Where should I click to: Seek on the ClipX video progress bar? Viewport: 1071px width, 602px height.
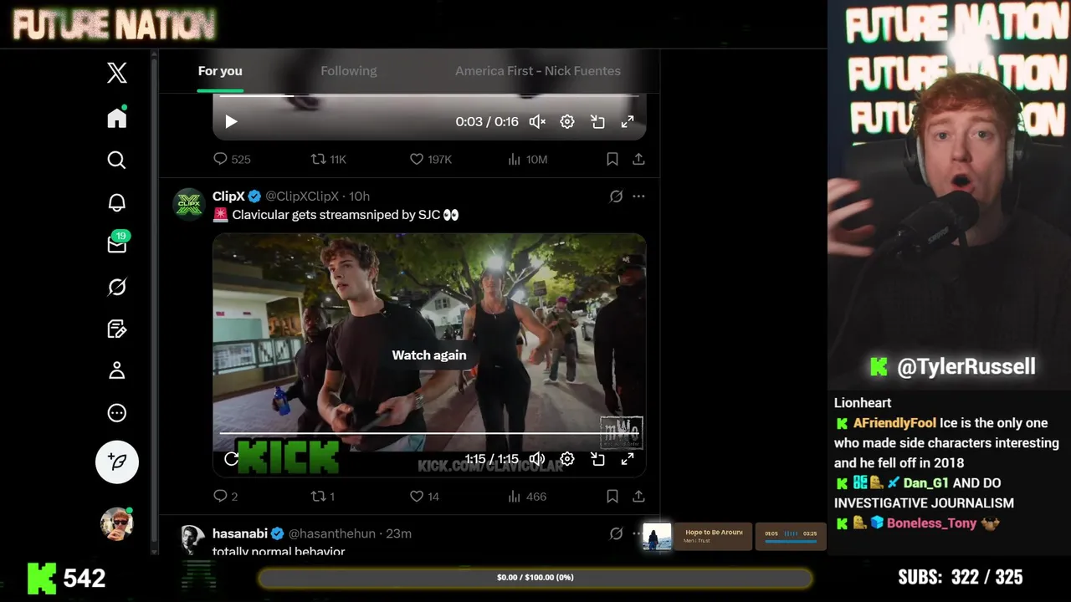coord(428,433)
